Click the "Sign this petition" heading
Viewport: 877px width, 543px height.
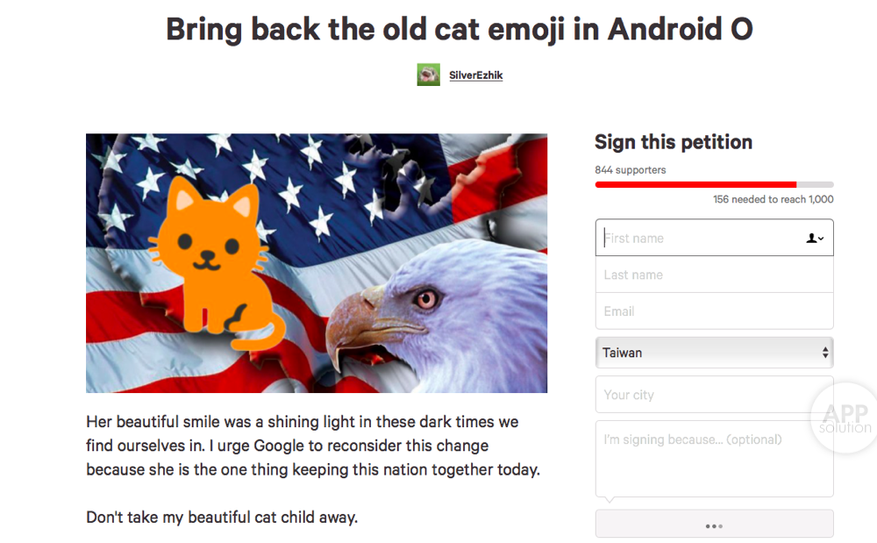pos(673,142)
